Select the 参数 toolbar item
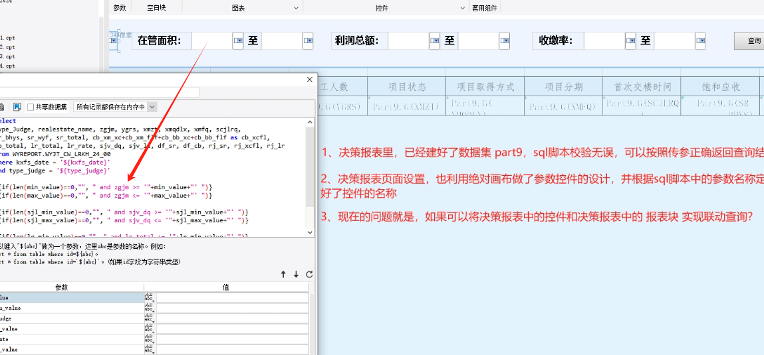The width and height of the screenshot is (764, 355). pyautogui.click(x=120, y=8)
